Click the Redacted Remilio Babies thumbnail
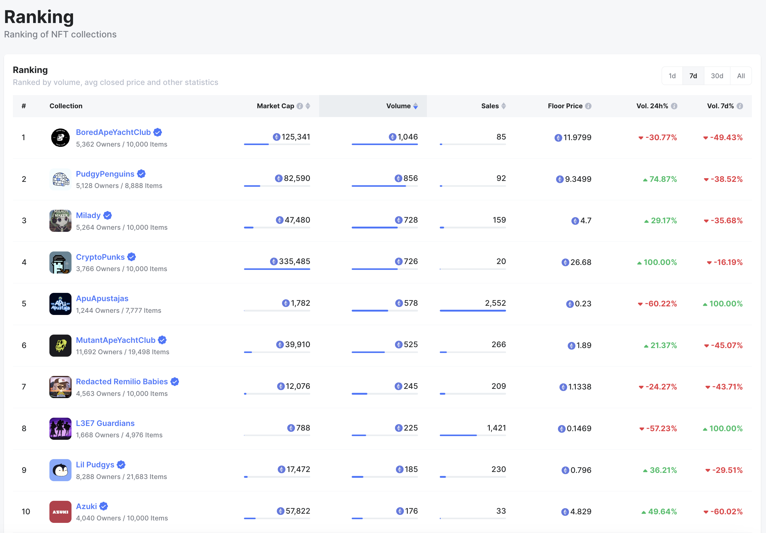The image size is (766, 533). tap(60, 387)
